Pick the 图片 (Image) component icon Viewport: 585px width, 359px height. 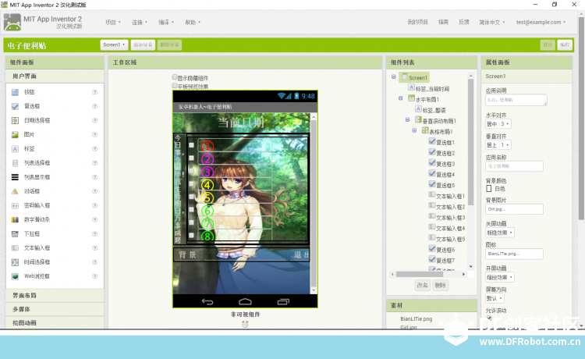15,135
